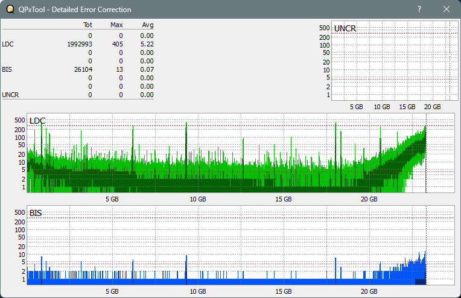Click the UNCR row label in statistics table
Viewport: 461px width, 298px height.
(10, 95)
